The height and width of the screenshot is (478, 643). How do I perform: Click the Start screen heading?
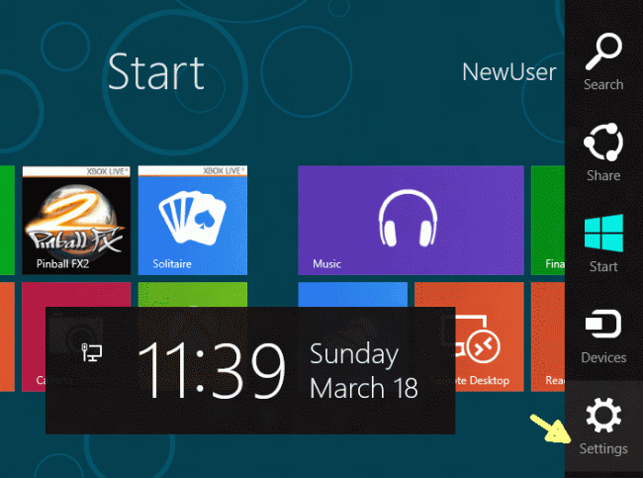[x=156, y=72]
